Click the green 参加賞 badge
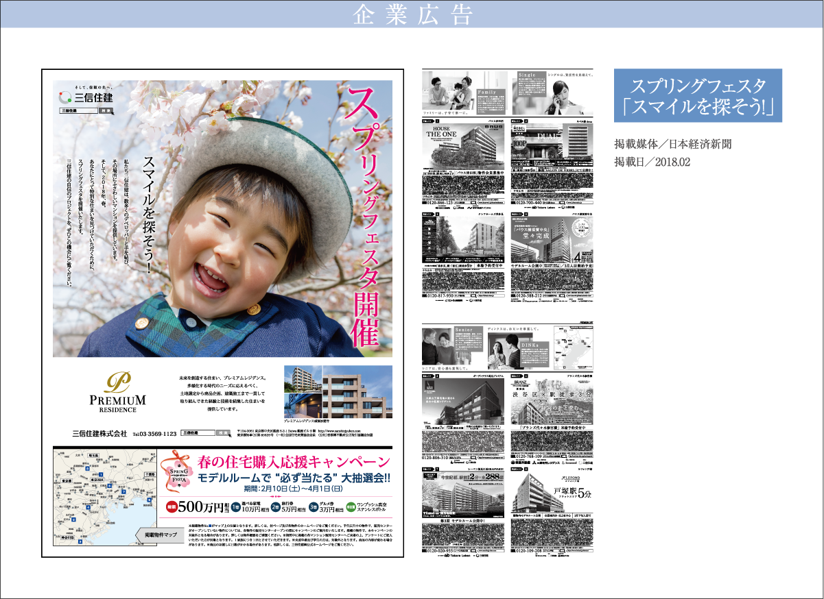This screenshot has height=599, width=824. (351, 508)
